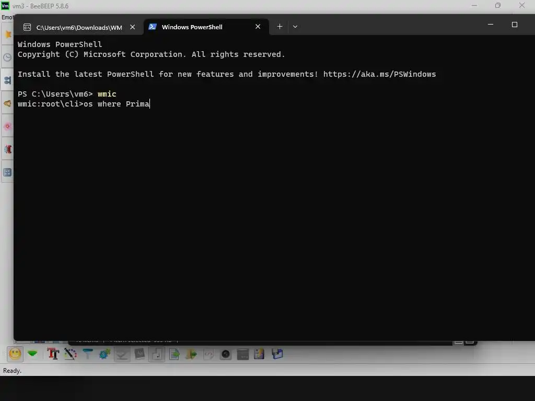Click the 'Ready.' status text in BeeBEEP
Screen dimensions: 535x401
coord(13,371)
